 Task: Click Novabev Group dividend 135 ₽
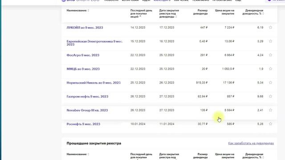pos(204,110)
